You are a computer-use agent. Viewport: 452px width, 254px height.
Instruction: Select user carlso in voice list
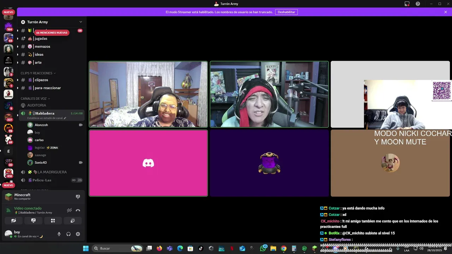coord(55,140)
